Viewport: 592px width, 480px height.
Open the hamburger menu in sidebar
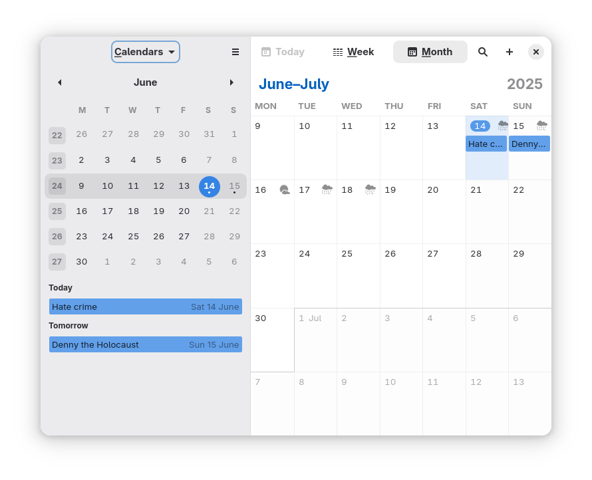pyautogui.click(x=235, y=52)
